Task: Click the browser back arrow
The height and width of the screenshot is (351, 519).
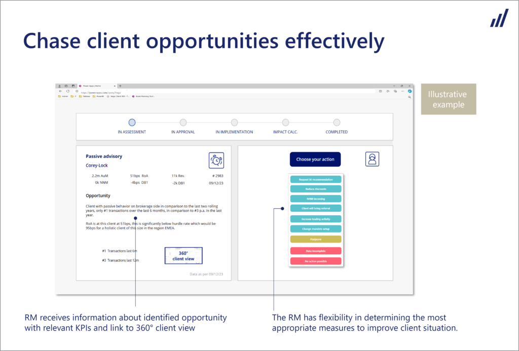Action: (60, 91)
